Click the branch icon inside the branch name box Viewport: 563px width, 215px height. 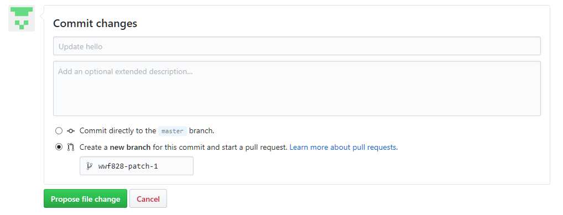click(x=90, y=166)
